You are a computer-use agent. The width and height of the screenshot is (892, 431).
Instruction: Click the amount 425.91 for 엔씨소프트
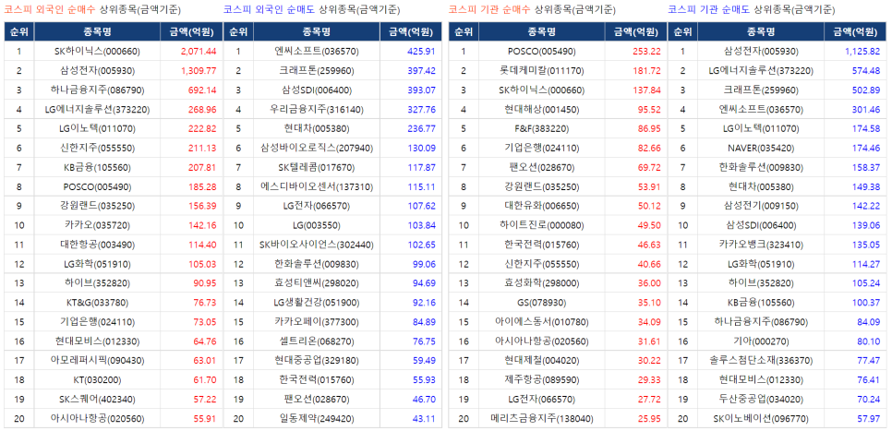tap(421, 51)
